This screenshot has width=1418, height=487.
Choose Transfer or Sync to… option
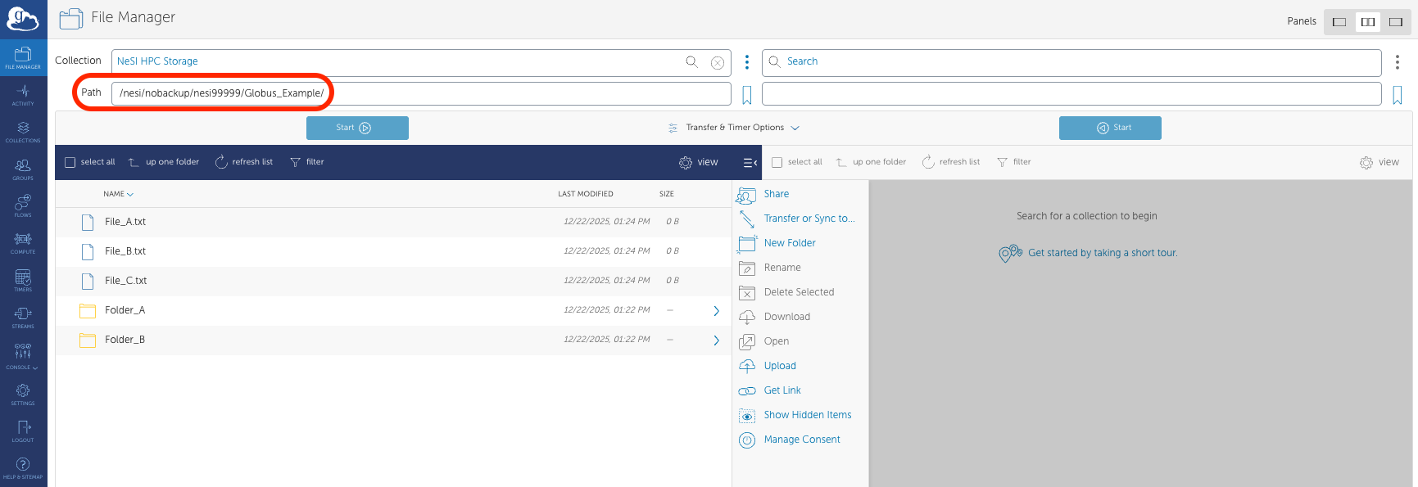[809, 219]
